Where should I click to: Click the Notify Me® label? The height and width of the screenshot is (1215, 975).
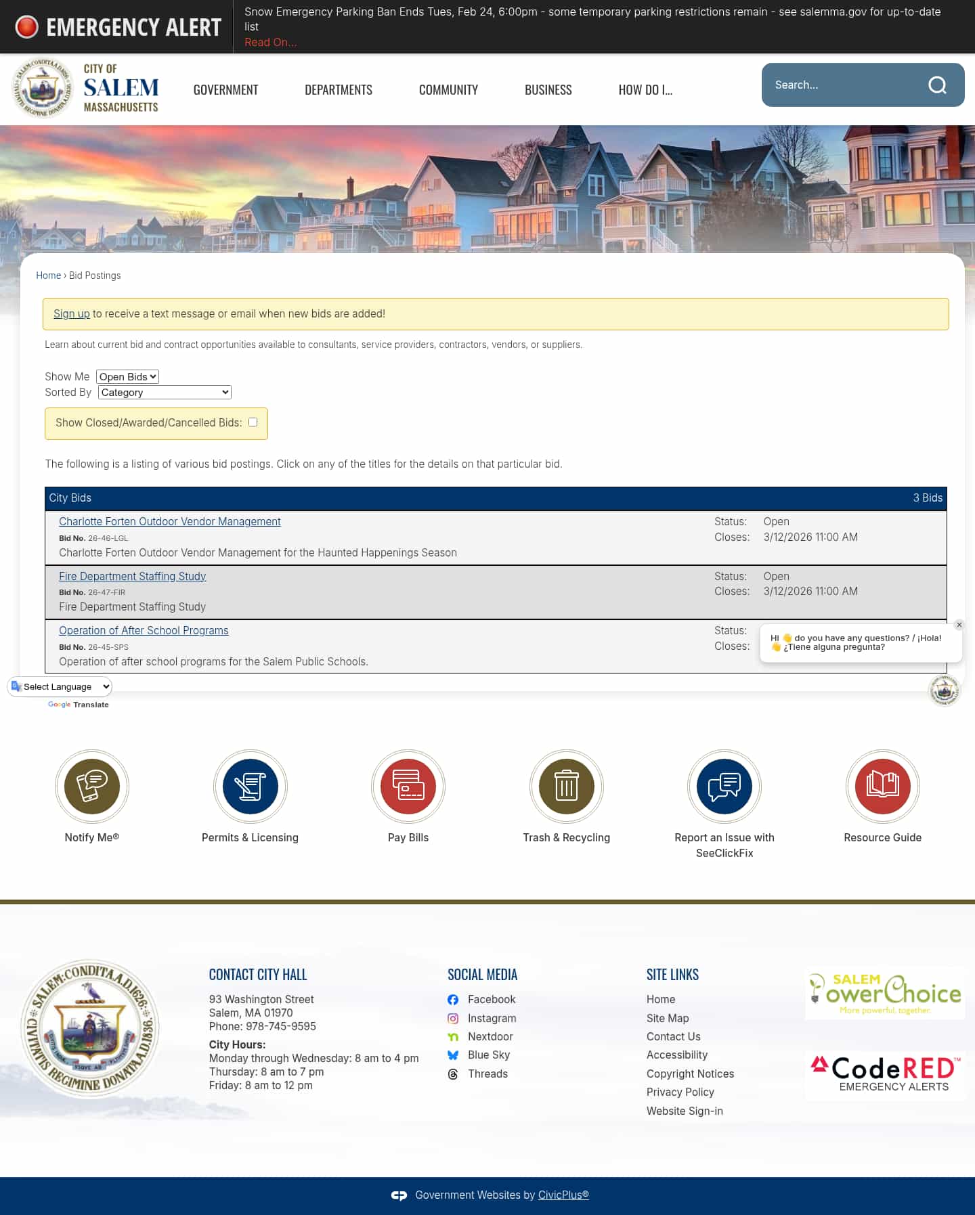[x=92, y=838]
